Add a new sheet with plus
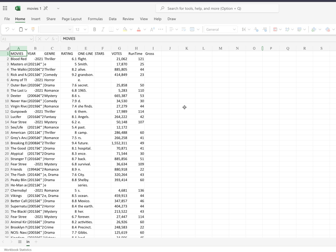336x252 pixels. 36,242
